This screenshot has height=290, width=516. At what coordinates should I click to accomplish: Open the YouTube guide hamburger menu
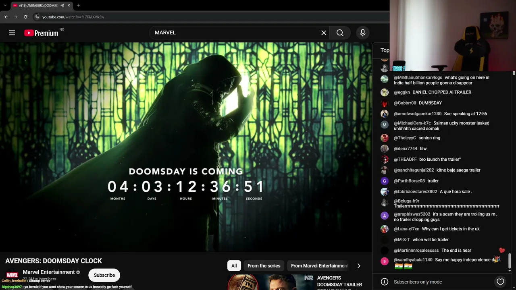pos(12,33)
